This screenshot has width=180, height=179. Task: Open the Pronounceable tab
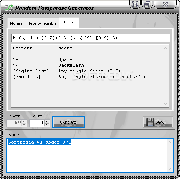click(42, 23)
